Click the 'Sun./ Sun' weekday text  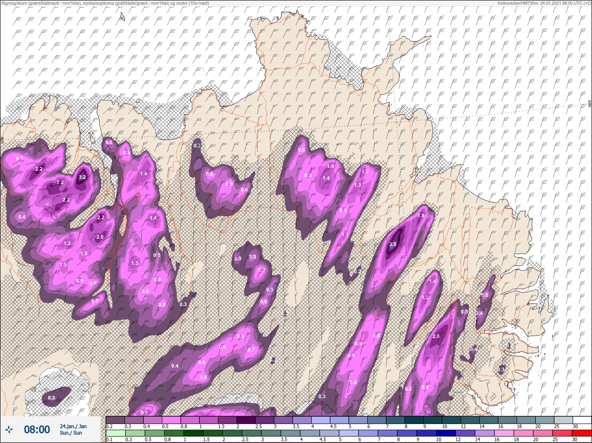point(71,433)
